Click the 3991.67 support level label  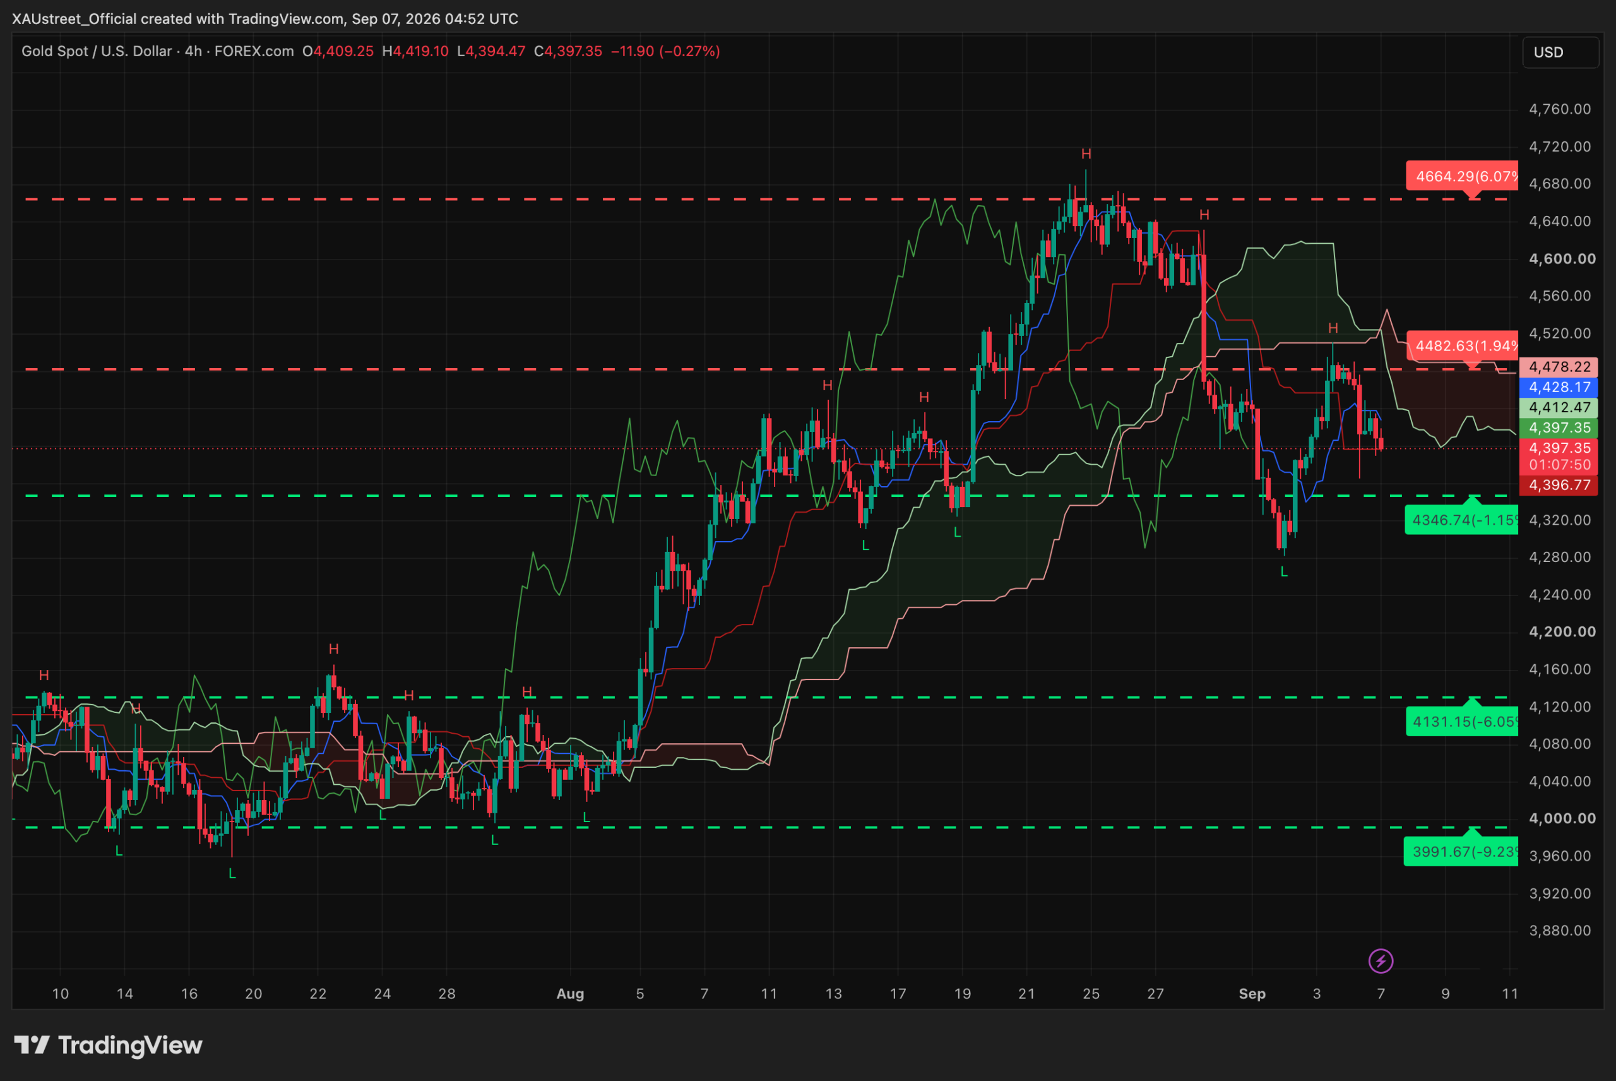tap(1460, 851)
